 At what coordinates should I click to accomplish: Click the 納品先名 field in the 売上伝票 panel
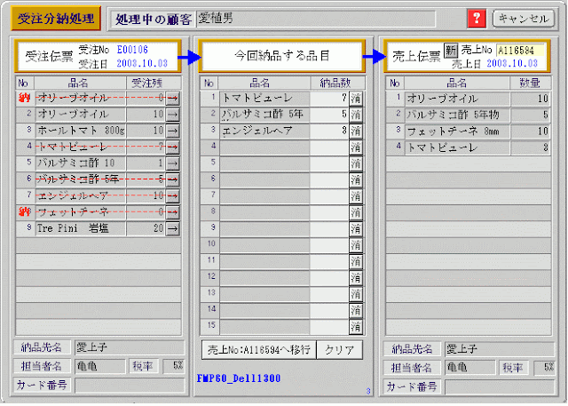[x=500, y=349]
